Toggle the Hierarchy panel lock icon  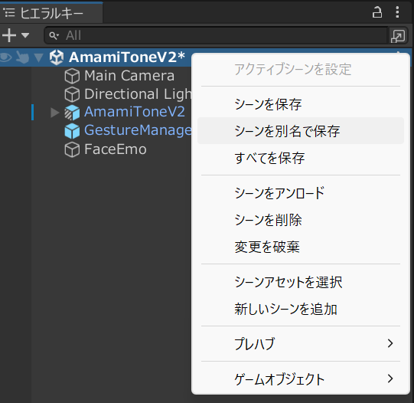click(377, 12)
